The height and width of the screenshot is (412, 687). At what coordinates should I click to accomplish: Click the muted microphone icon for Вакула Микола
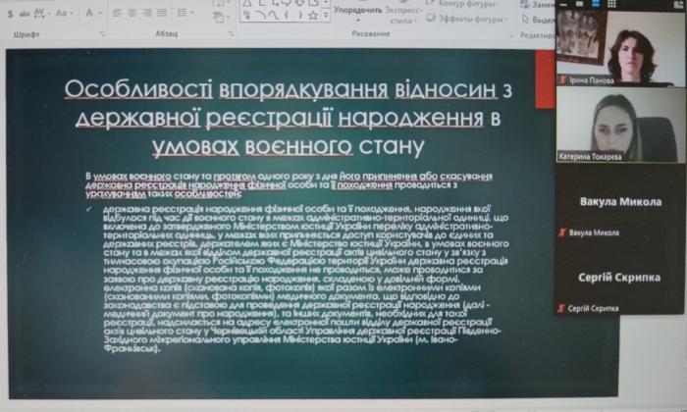tap(561, 232)
